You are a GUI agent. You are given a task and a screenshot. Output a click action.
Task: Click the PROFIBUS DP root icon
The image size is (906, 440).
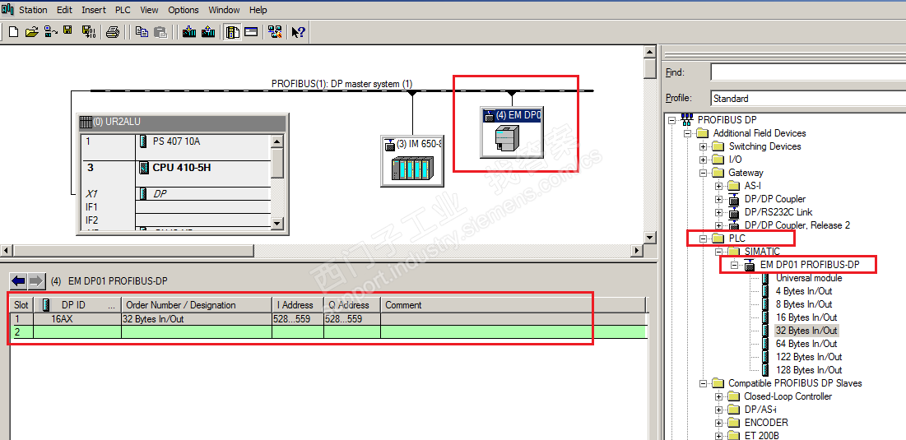click(x=688, y=119)
